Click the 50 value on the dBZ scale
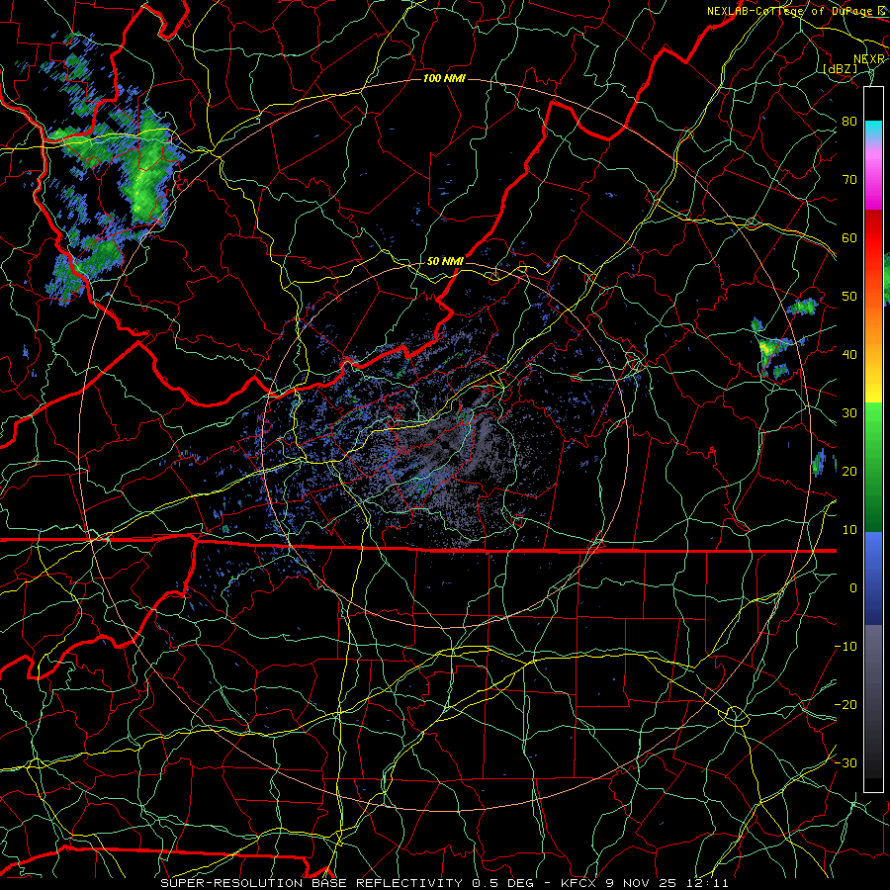 [x=849, y=297]
